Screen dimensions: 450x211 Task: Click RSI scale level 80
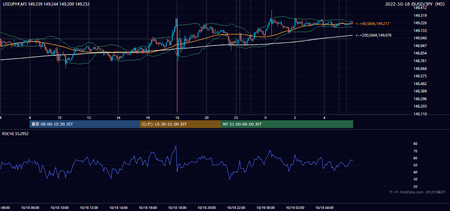pos(415,144)
